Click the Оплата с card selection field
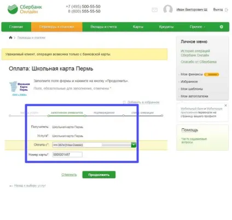Image resolution: width=232 pixels, height=220 pixels. click(94, 145)
